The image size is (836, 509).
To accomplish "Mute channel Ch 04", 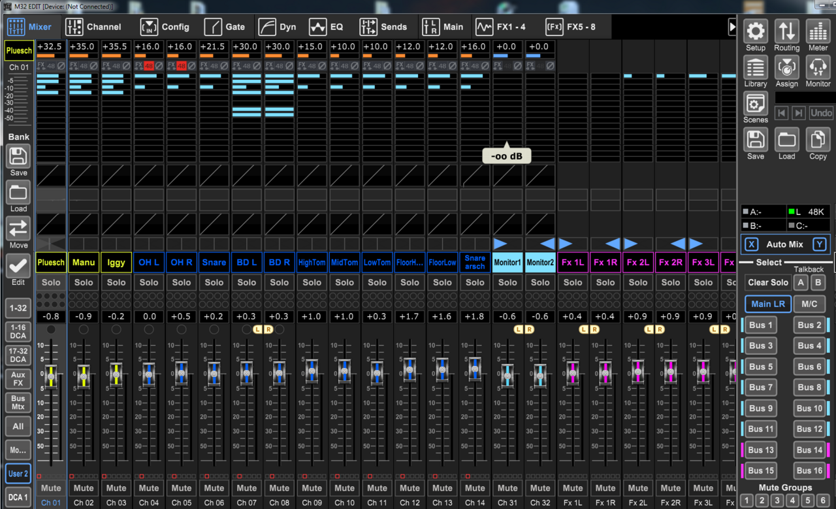I will [x=149, y=488].
